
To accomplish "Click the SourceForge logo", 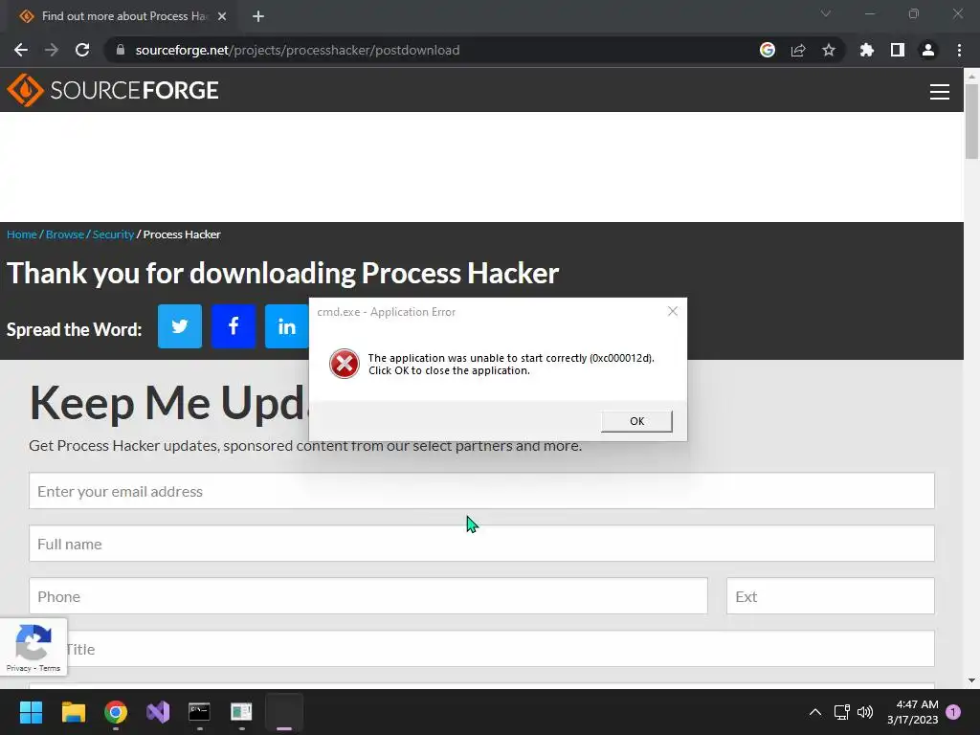I will (113, 90).
